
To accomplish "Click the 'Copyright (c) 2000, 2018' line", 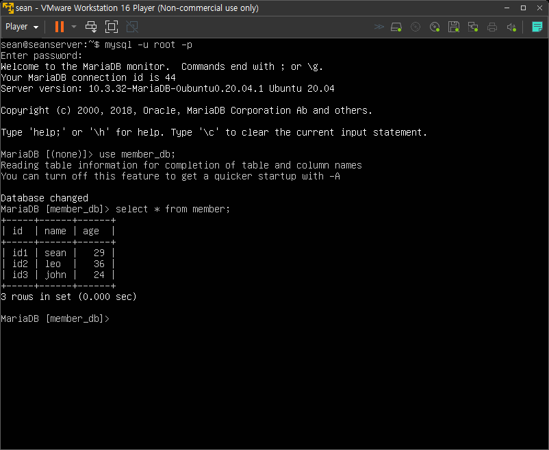I will [x=186, y=111].
